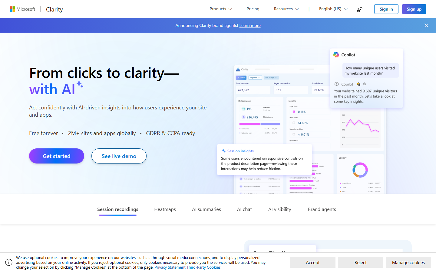The height and width of the screenshot is (272, 436).
Task: Click the feedback people icon in header
Action: click(360, 9)
